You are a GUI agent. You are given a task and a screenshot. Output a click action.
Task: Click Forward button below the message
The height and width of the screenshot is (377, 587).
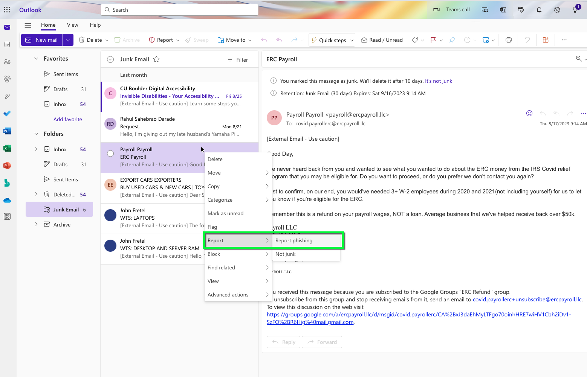pyautogui.click(x=322, y=342)
